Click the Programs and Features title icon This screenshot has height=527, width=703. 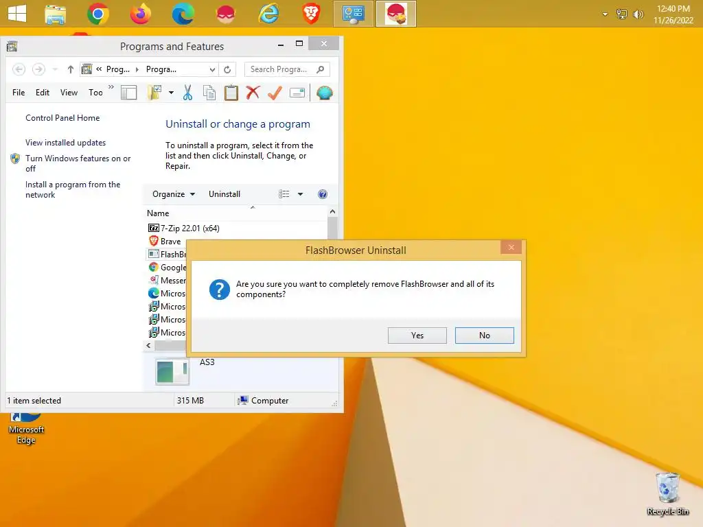coord(12,46)
